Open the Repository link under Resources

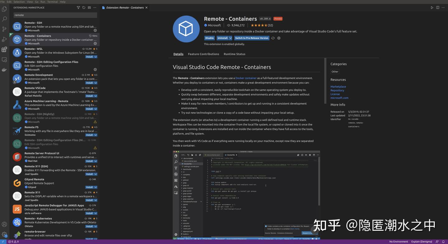tap(337, 90)
